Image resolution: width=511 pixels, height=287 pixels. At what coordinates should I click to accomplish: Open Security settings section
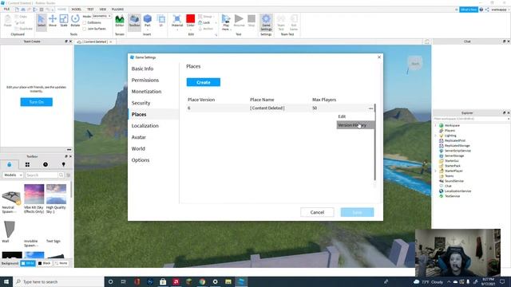(141, 103)
